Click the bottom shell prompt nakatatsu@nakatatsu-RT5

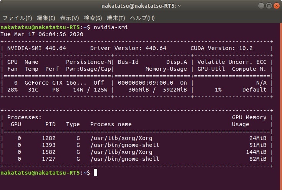40,173
